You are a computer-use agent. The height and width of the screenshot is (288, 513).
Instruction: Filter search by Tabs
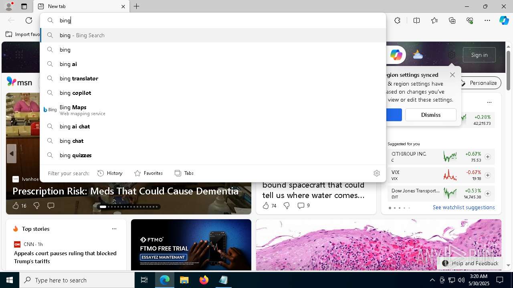[184, 173]
